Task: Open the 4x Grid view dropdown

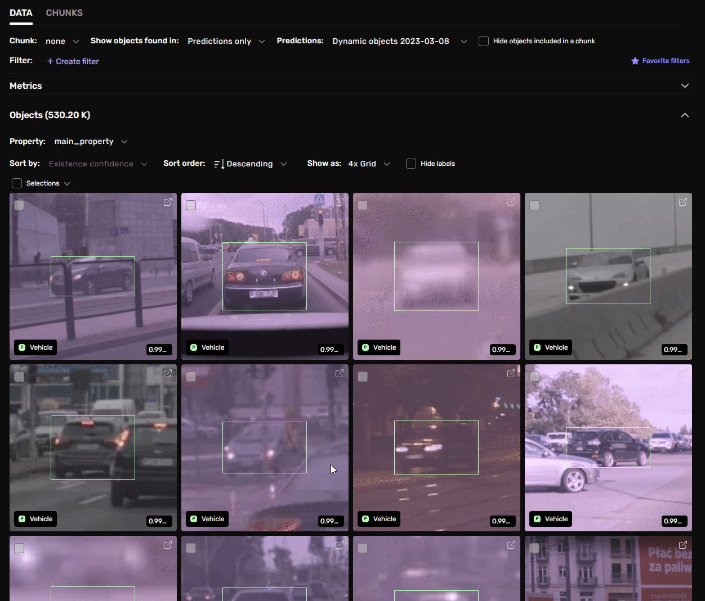Action: pyautogui.click(x=369, y=164)
